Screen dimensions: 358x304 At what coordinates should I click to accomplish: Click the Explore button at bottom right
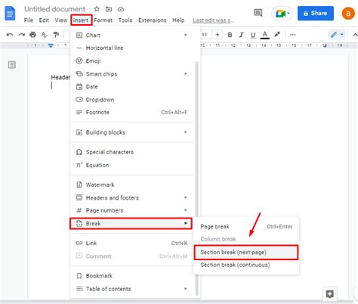330,293
